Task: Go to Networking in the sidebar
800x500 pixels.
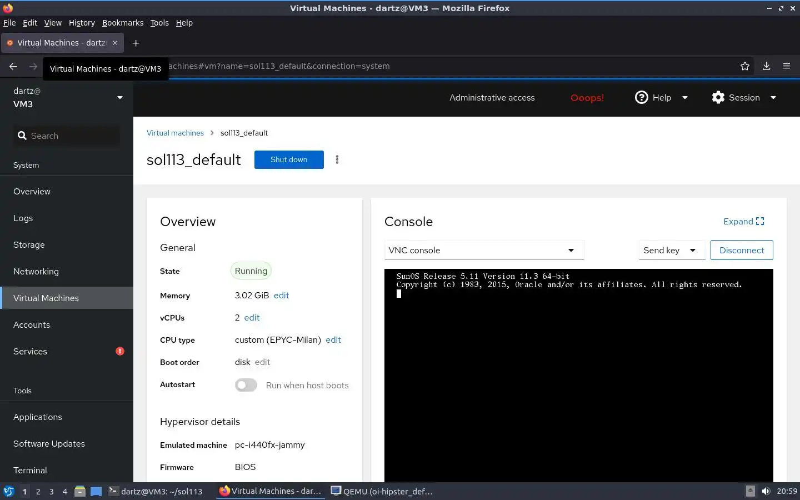Action: tap(67, 271)
